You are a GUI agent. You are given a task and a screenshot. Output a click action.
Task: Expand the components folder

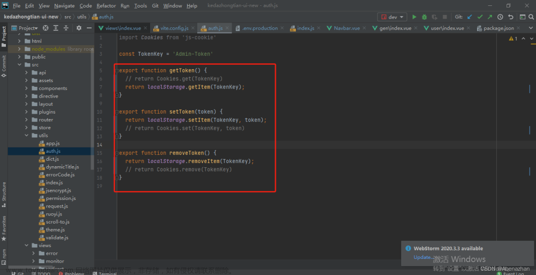pos(27,88)
